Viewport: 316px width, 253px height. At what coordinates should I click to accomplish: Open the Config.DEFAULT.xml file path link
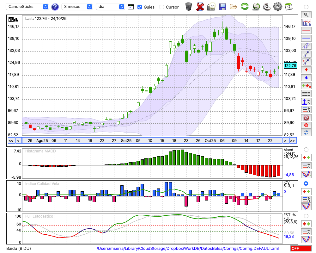(x=188, y=249)
